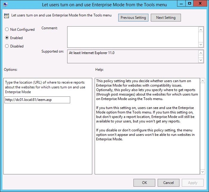Click the Next Setting button
This screenshot has width=209, height=192.
pos(166,18)
